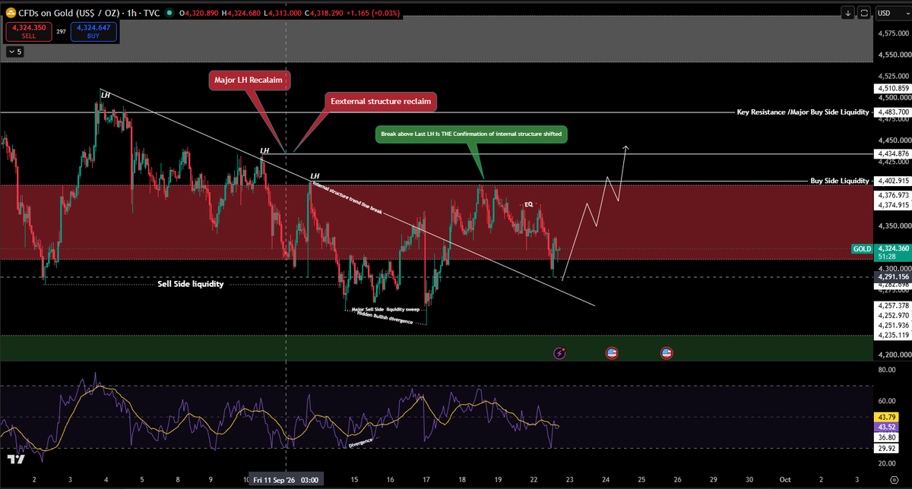Image resolution: width=912 pixels, height=489 pixels.
Task: Select the Major LH Recalaim callout
Action: coord(248,79)
